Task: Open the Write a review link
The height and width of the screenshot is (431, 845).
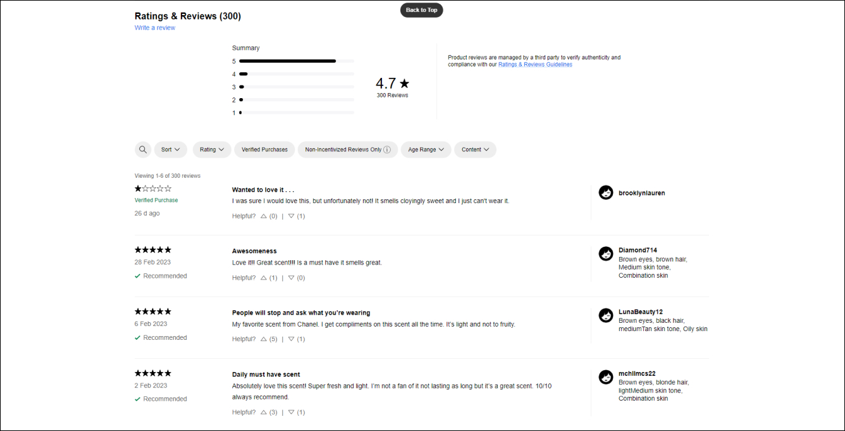Action: [x=155, y=28]
